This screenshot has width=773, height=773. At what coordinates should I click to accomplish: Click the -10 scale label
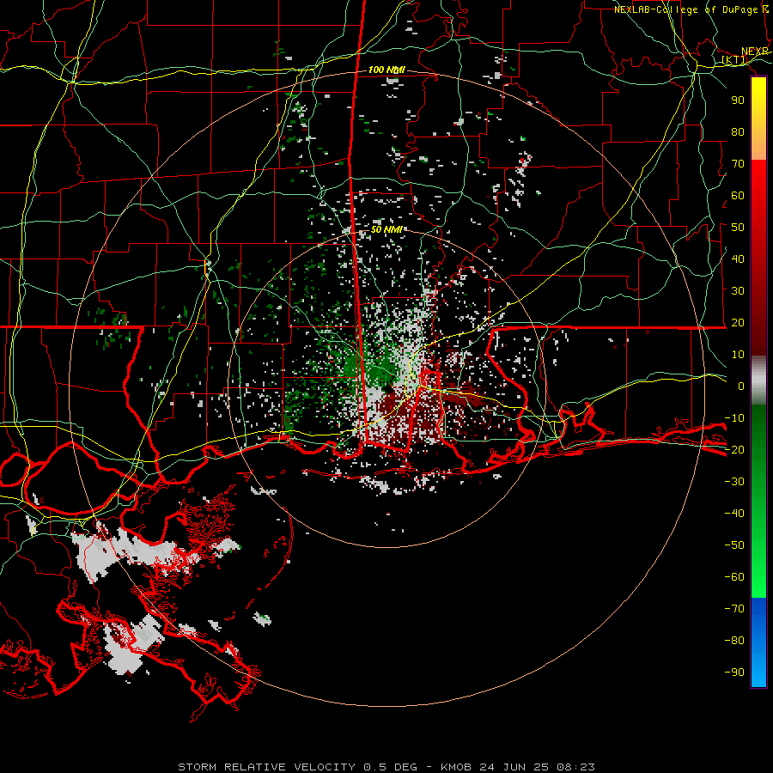pyautogui.click(x=734, y=418)
